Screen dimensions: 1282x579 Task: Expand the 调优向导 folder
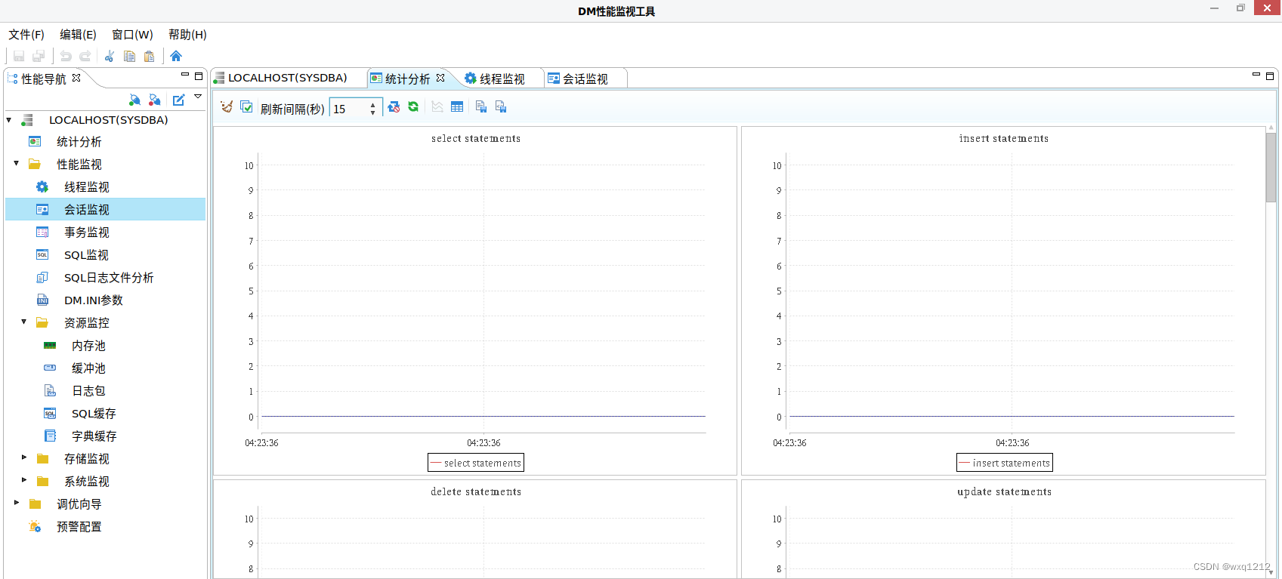(x=17, y=503)
